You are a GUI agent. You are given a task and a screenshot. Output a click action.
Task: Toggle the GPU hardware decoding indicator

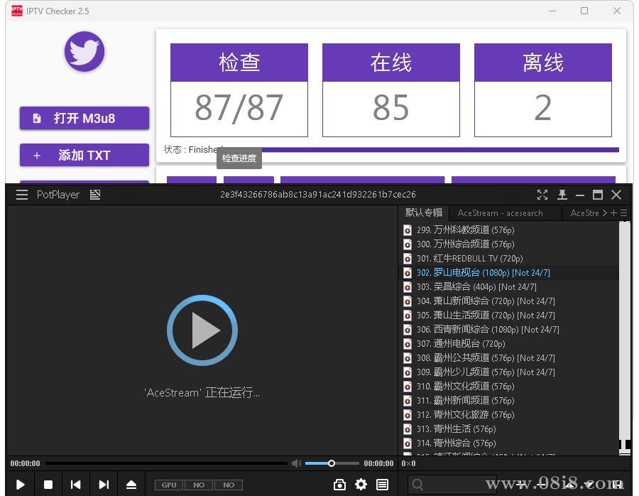(169, 485)
